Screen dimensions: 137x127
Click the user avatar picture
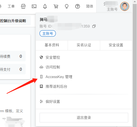pos(125,6)
